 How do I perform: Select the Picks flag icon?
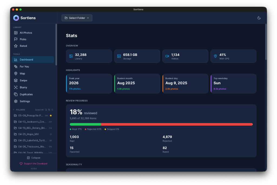(x=16, y=39)
